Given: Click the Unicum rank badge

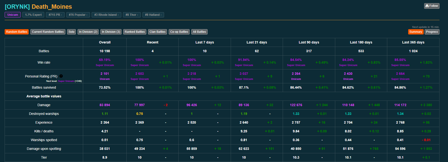Looking at the screenshot, I should click(x=12, y=15).
